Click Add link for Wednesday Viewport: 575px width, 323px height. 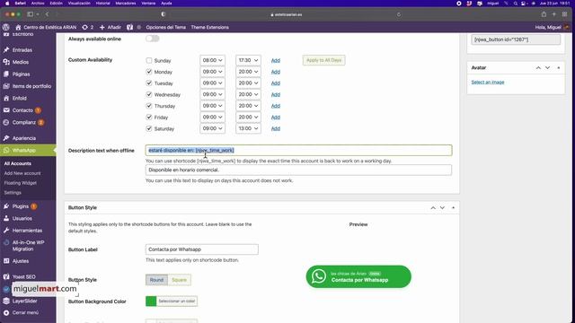(276, 94)
